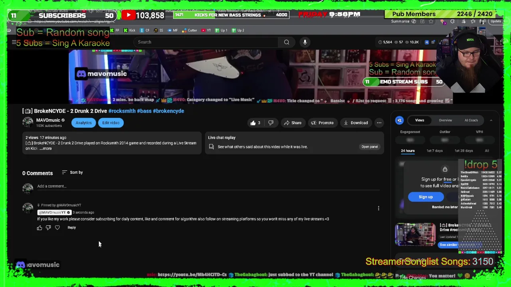Screen dimensions: 511x287
Task: Click the live chat replay icon
Action: tap(211, 147)
